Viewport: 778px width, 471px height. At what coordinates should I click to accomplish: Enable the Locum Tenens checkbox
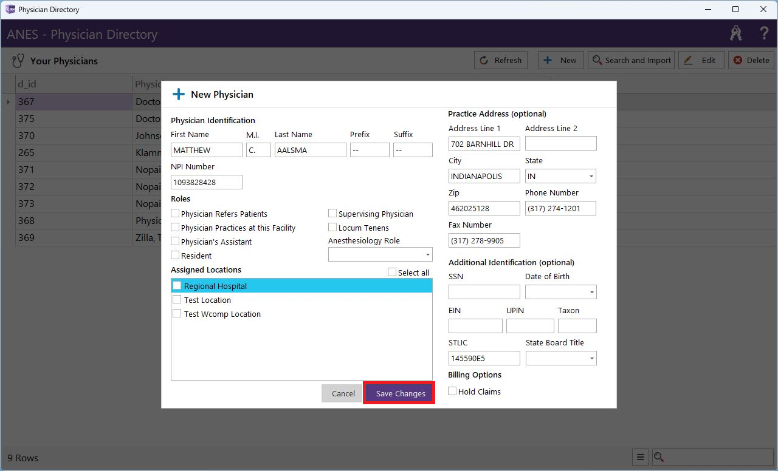(x=332, y=227)
